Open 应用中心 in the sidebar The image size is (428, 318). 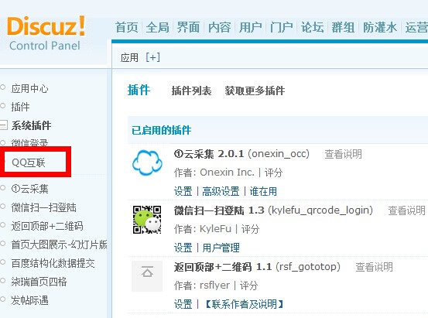(x=29, y=88)
